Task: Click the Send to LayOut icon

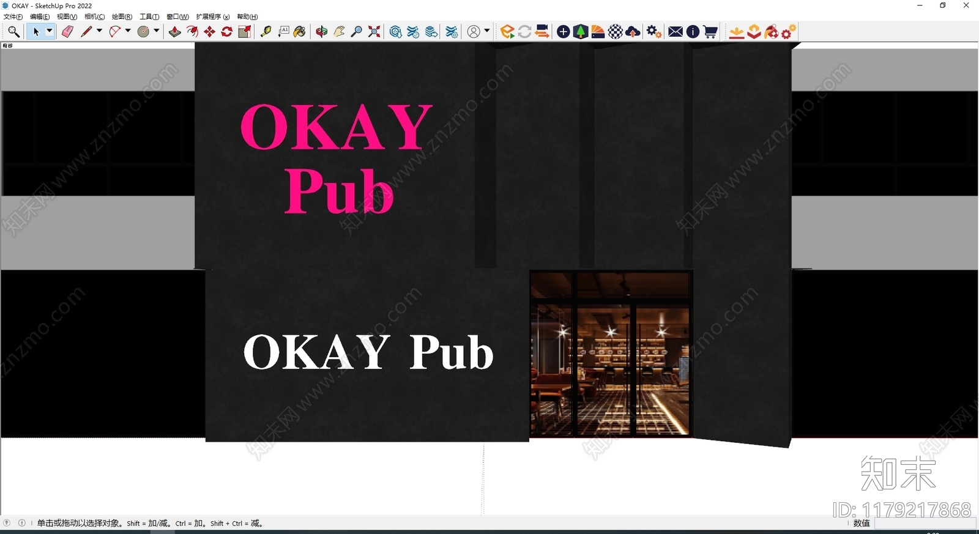Action: click(431, 32)
